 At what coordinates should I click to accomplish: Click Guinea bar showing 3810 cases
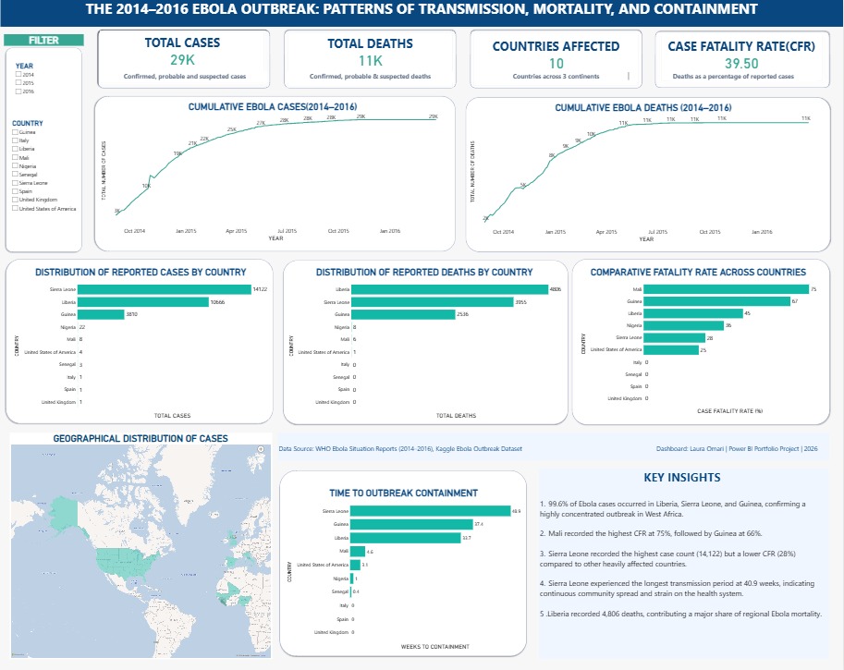[x=101, y=314]
